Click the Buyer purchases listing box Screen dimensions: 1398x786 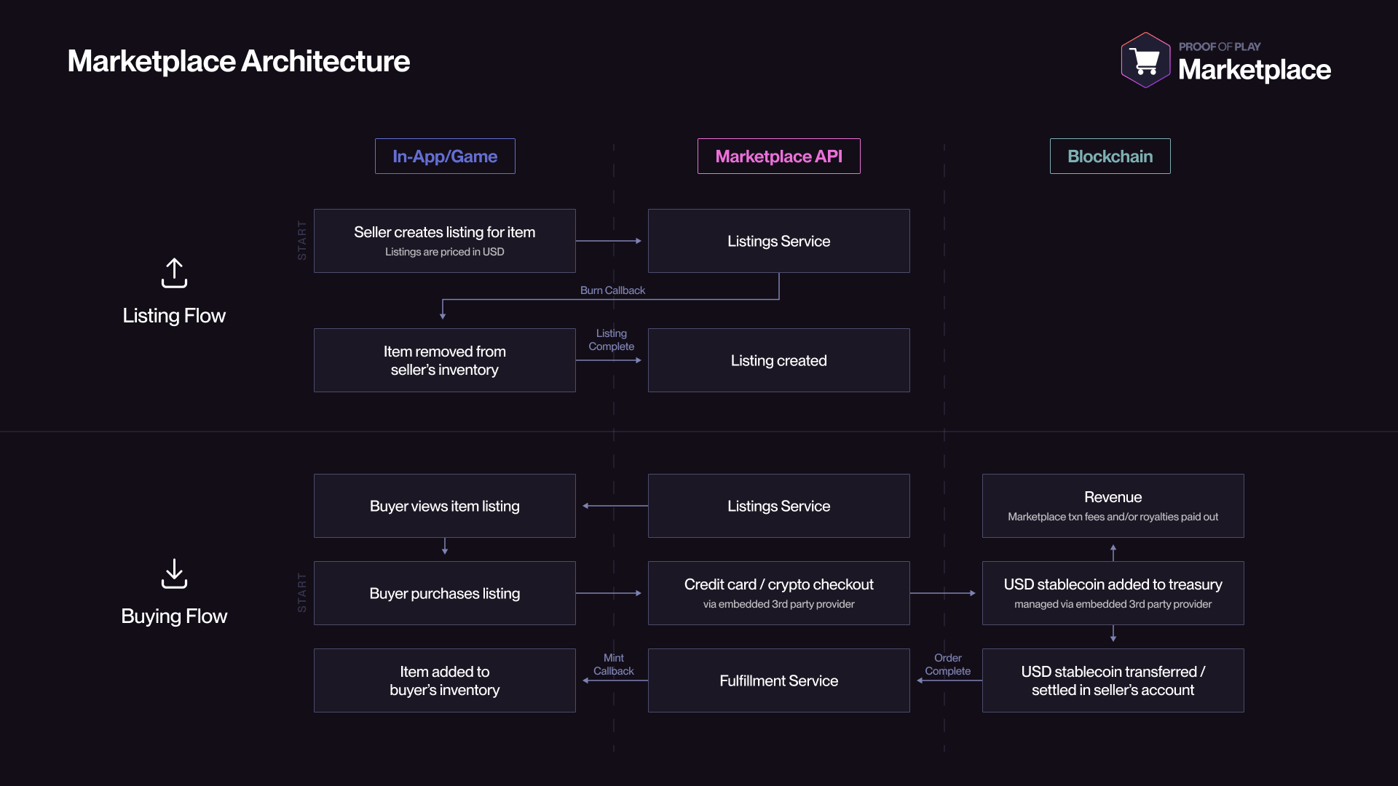tap(444, 593)
